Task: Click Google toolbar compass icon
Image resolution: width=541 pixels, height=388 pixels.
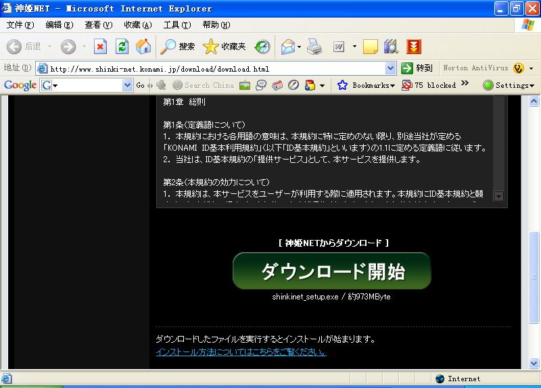Action: click(x=293, y=85)
